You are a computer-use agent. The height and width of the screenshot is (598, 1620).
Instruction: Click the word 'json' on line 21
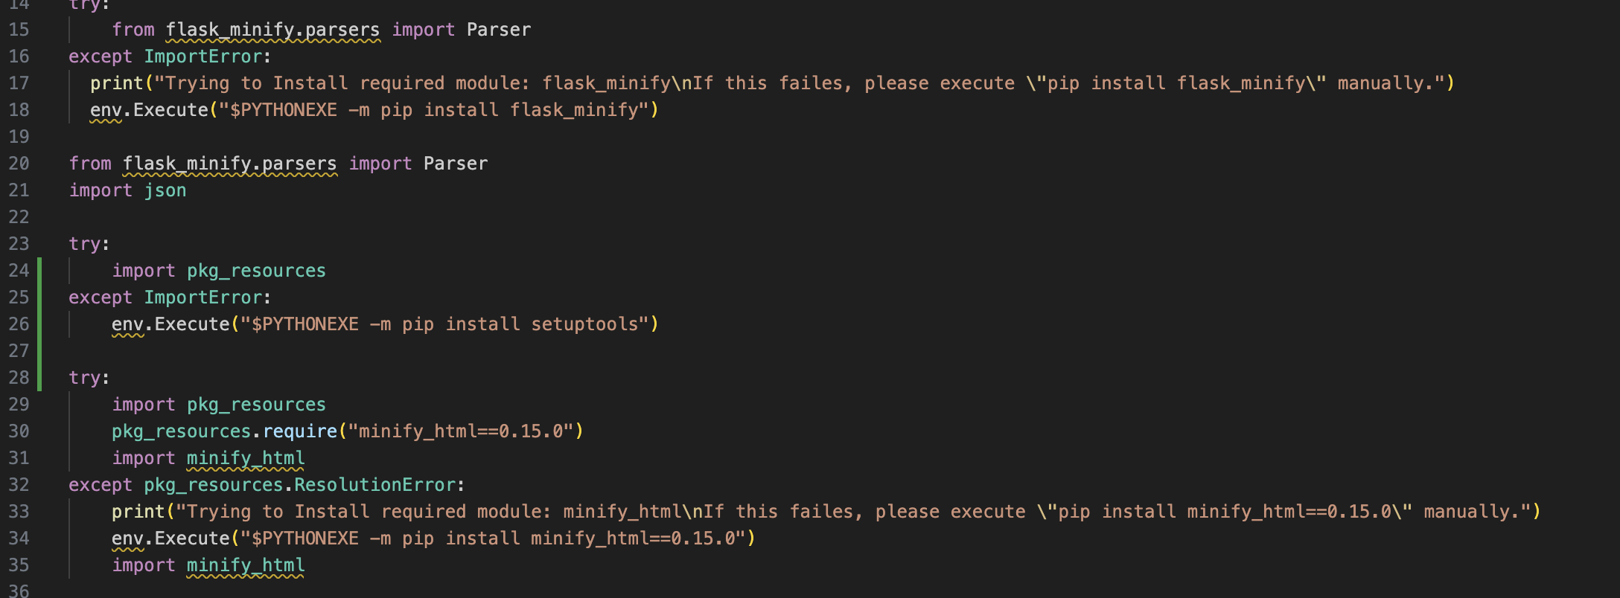(x=165, y=190)
